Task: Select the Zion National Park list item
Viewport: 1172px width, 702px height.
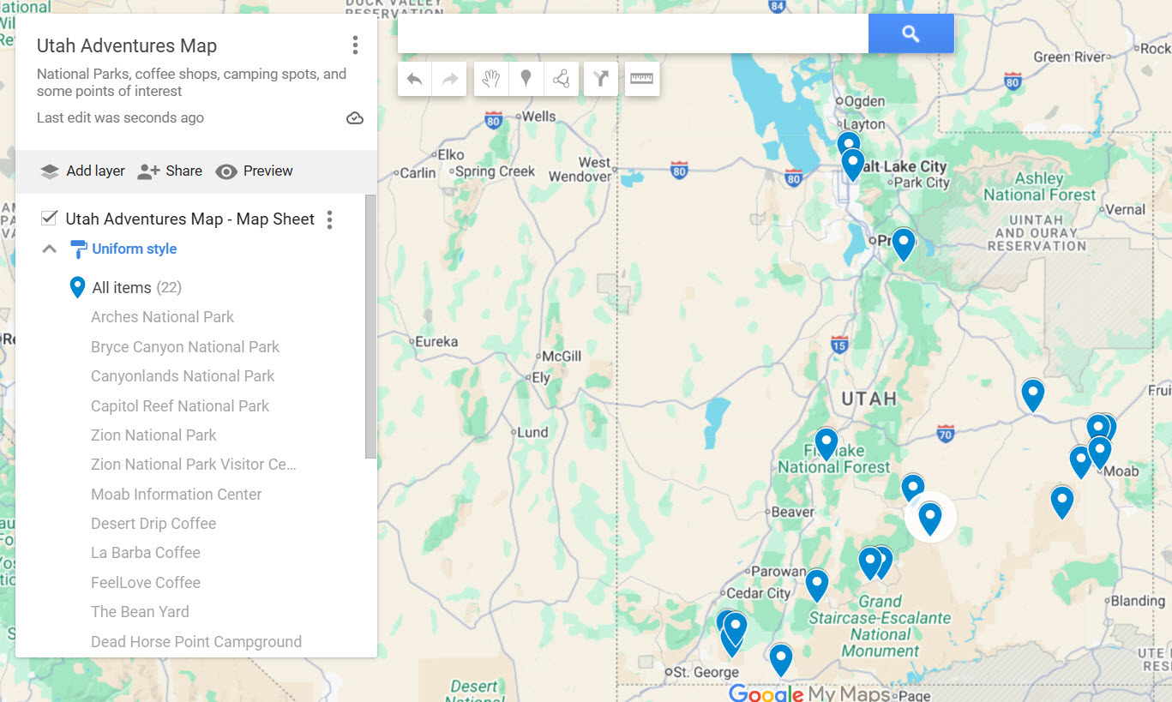Action: [x=153, y=435]
